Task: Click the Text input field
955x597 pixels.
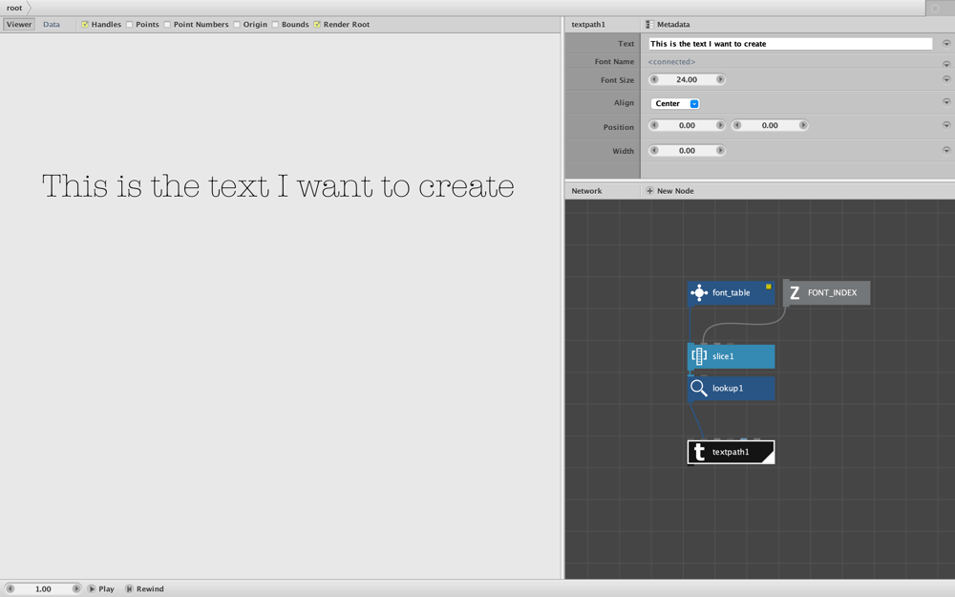Action: 790,43
